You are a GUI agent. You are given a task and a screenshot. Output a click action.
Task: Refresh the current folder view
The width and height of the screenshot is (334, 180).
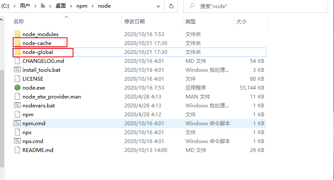click(x=171, y=6)
